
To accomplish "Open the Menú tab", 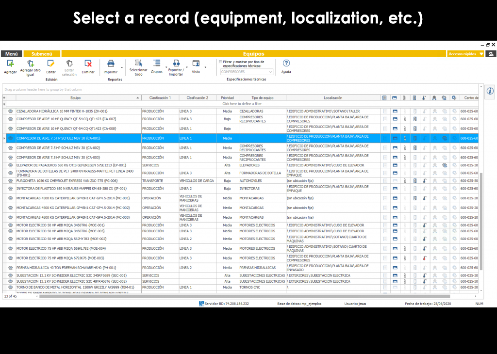I will (x=12, y=54).
